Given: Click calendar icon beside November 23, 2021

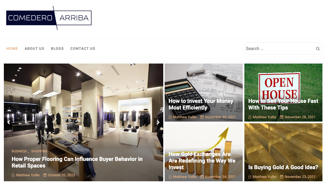Looking at the screenshot, I should 281,177.
